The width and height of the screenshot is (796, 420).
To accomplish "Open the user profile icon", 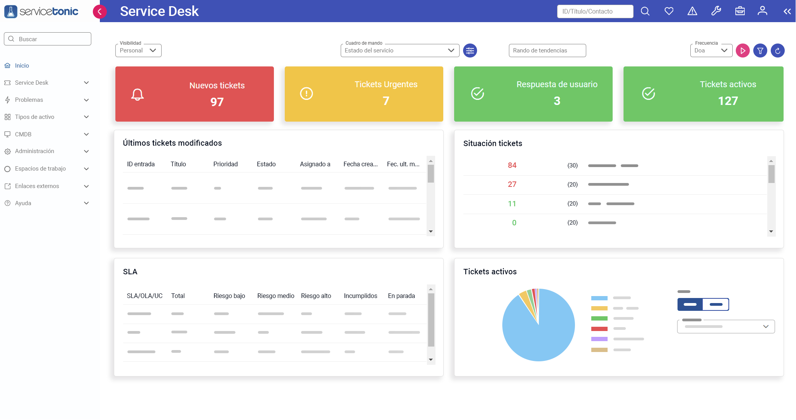I will (x=762, y=11).
